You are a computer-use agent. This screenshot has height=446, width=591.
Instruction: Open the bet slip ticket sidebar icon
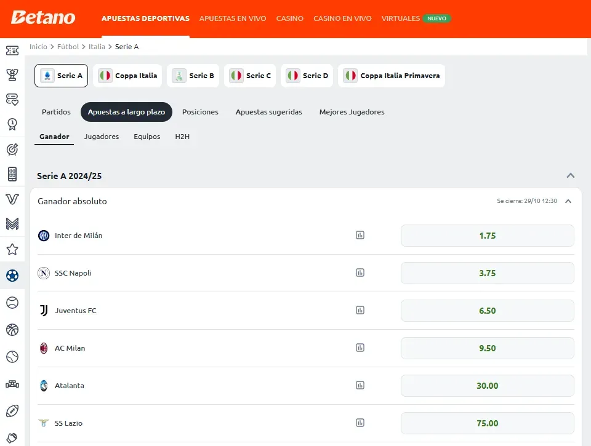point(12,50)
